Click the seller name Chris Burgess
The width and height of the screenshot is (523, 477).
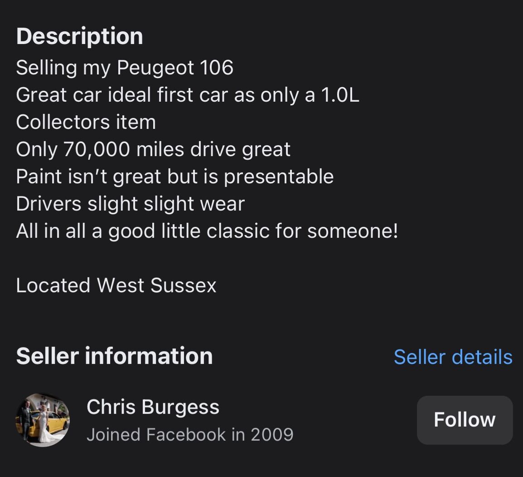pos(153,407)
